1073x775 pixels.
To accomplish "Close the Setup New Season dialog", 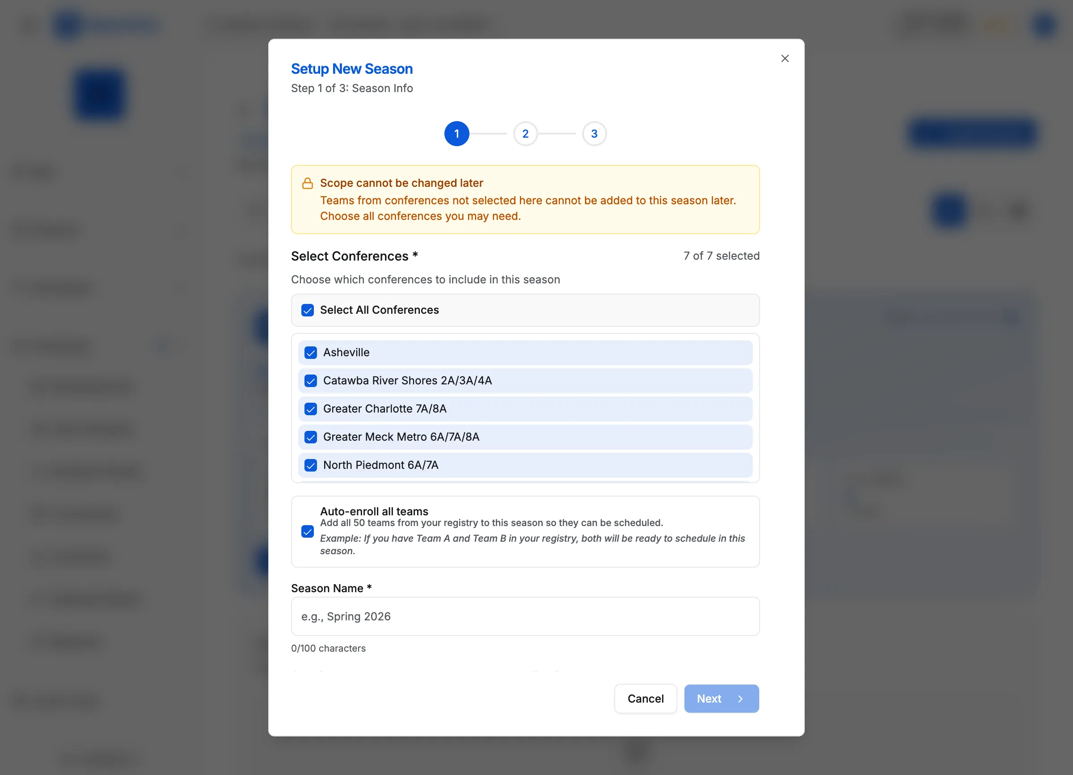I will pyautogui.click(x=785, y=58).
